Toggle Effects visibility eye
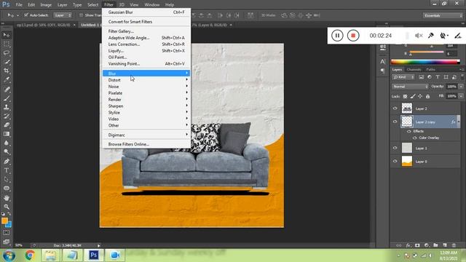Screen dimensions: 466x262 click(x=409, y=131)
